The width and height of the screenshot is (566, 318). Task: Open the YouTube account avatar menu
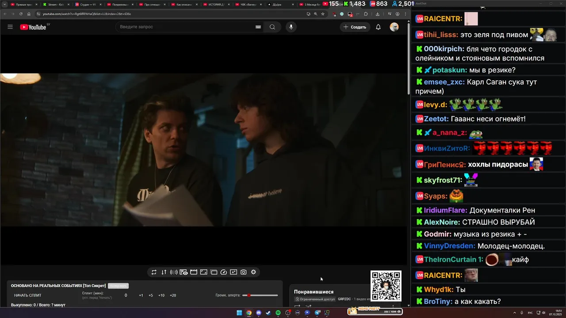(394, 27)
